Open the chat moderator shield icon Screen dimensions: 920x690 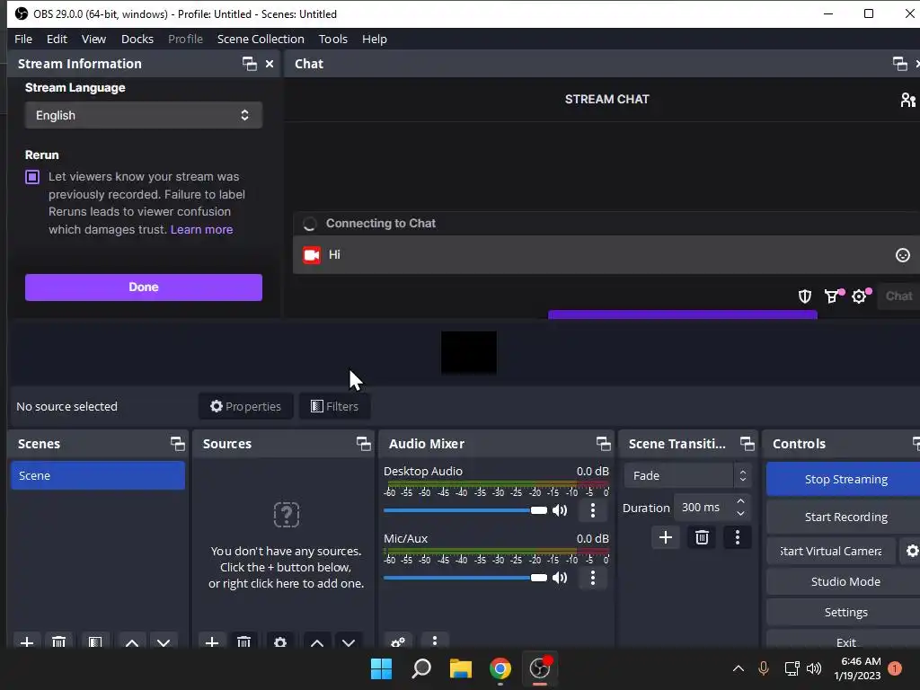coord(805,296)
